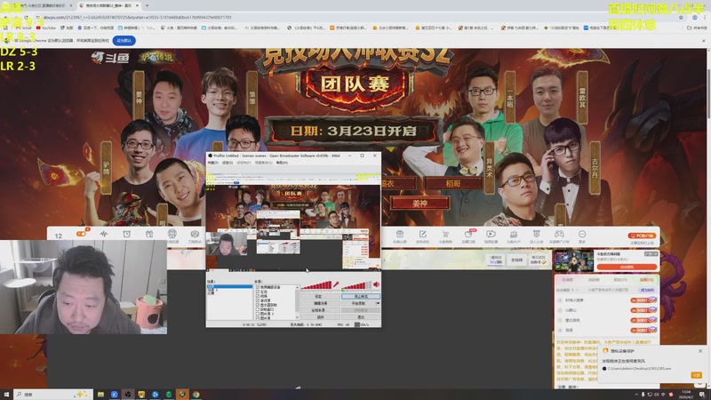Open the gamepad icon in Douyu toolbar

(559, 235)
